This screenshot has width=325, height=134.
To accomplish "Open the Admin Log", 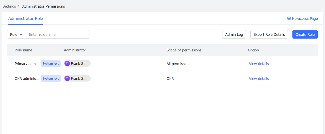I will pyautogui.click(x=234, y=34).
